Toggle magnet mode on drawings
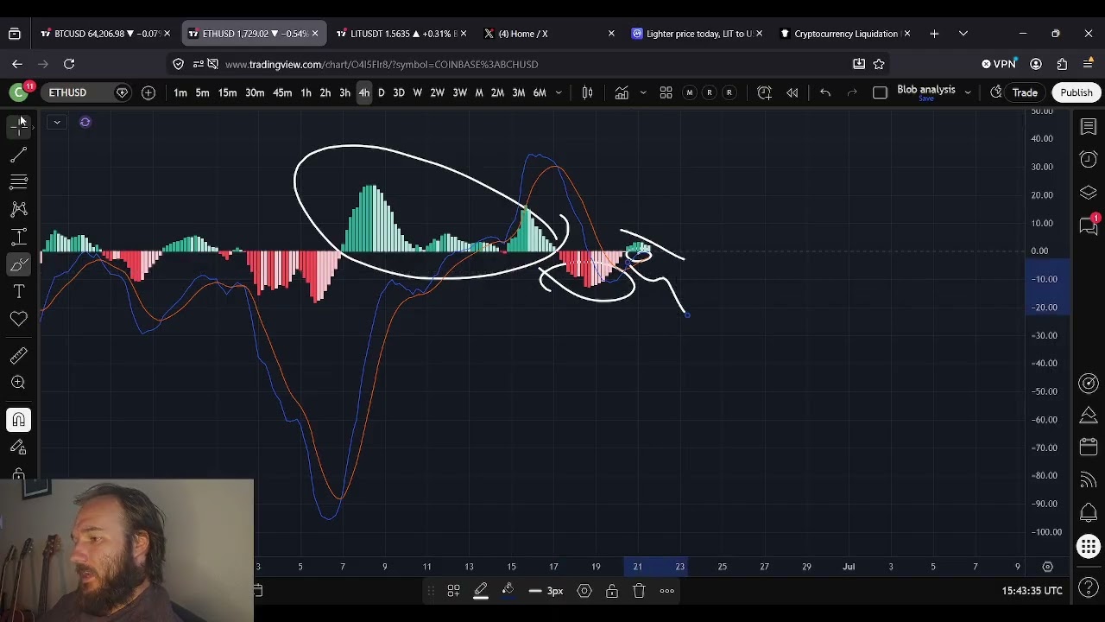The image size is (1105, 622). [18, 420]
